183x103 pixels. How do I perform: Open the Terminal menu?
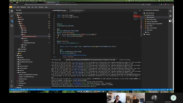point(41,7)
